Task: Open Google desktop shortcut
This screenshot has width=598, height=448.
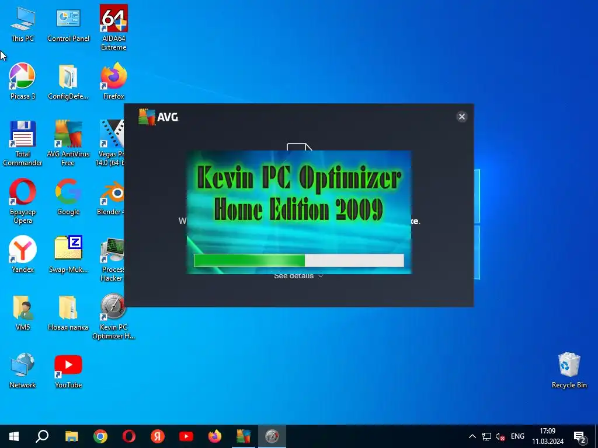Action: (68, 197)
